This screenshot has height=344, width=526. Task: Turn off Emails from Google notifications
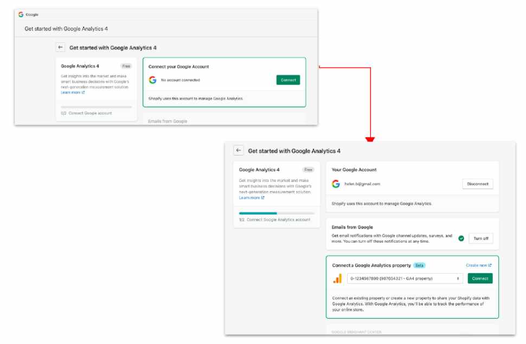tap(480, 238)
